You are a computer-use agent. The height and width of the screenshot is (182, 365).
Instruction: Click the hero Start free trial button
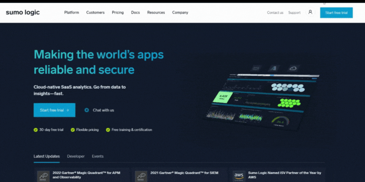tap(54, 110)
